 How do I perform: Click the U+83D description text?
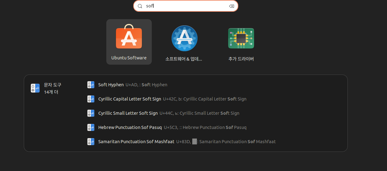pos(226,142)
